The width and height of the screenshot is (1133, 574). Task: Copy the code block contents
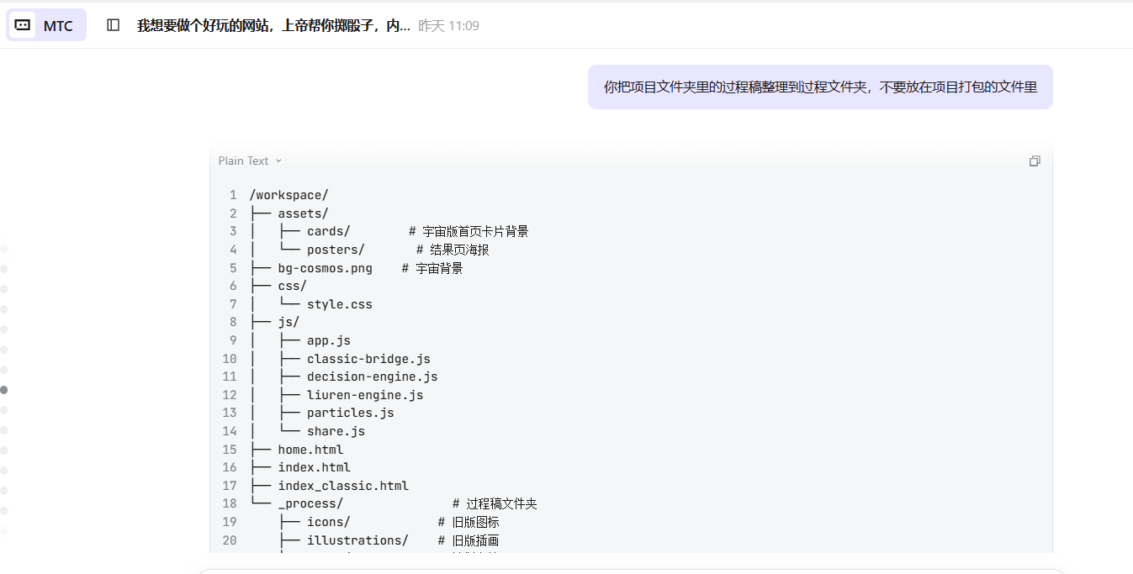point(1035,161)
